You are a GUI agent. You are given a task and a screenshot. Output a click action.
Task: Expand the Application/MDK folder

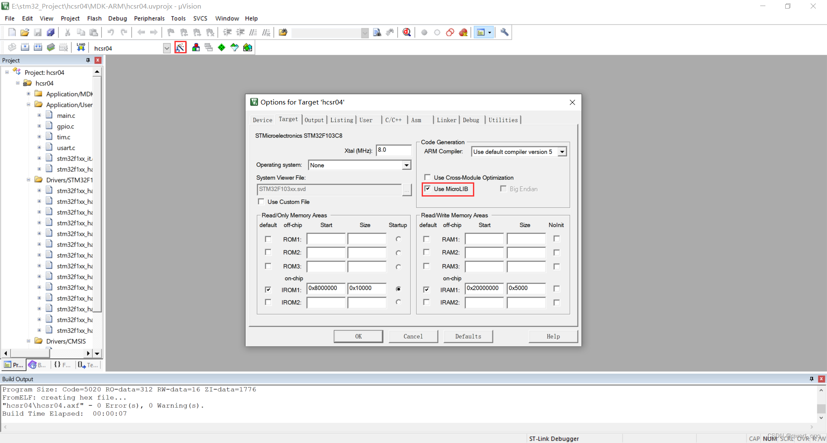pos(28,94)
